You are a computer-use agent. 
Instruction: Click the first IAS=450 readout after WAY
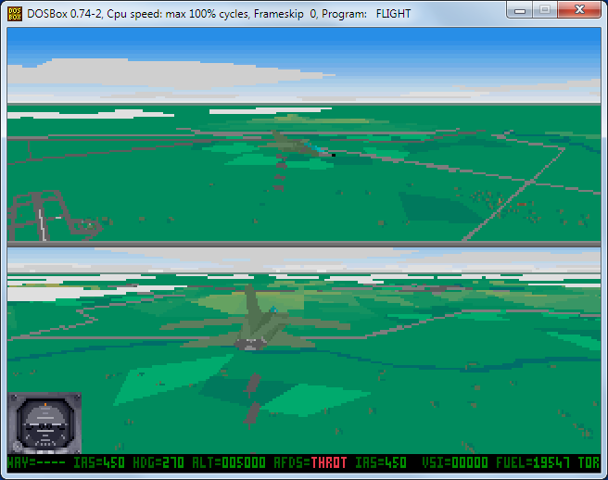tap(99, 462)
